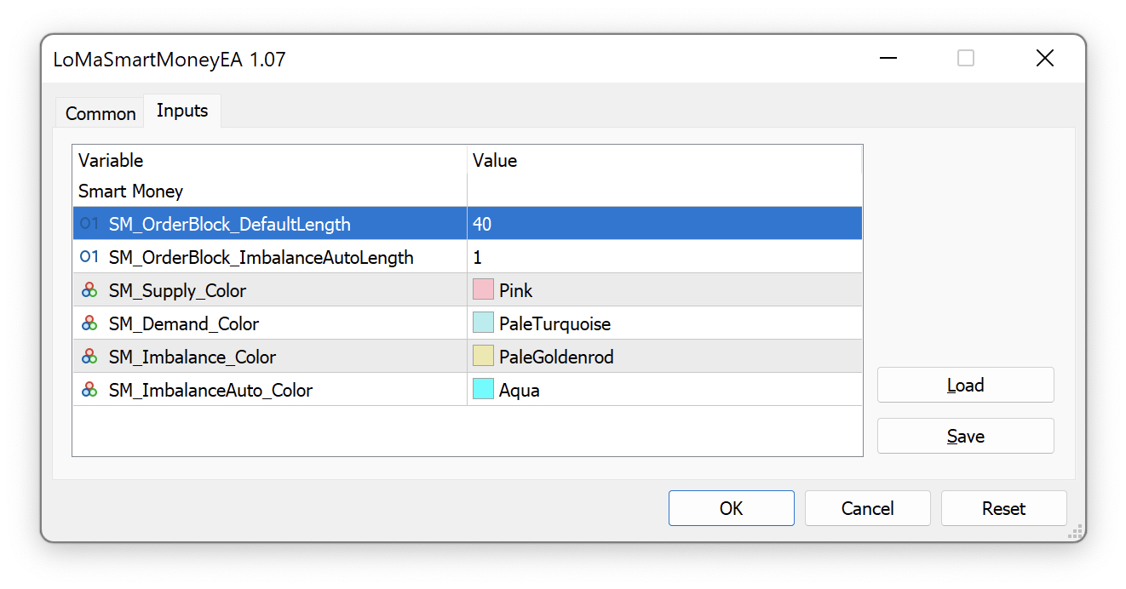Click the integer icon beside SM_OrderBlock_DefaultLength
The image size is (1126, 589).
coord(89,224)
